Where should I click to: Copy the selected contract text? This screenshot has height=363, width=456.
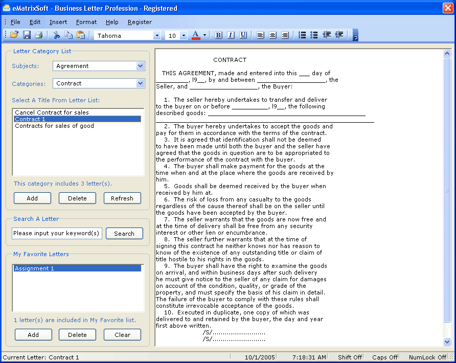click(x=69, y=35)
